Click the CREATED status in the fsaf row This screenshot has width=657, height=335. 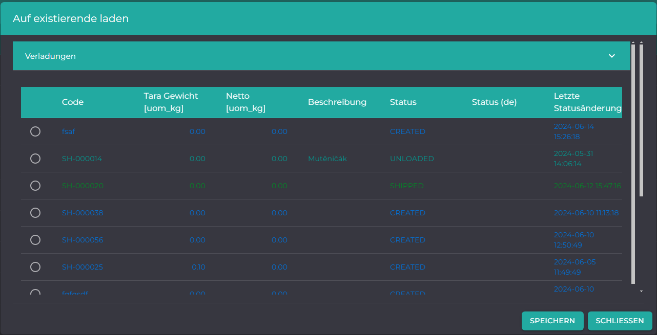[407, 131]
